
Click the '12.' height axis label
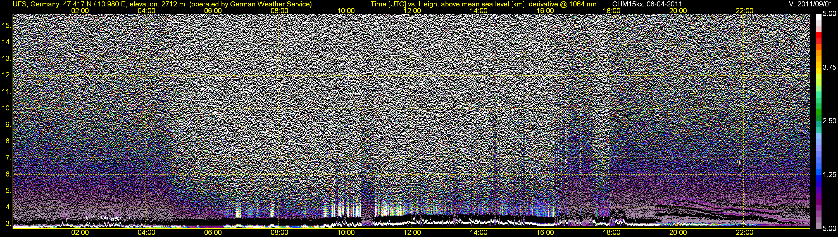coord(6,75)
